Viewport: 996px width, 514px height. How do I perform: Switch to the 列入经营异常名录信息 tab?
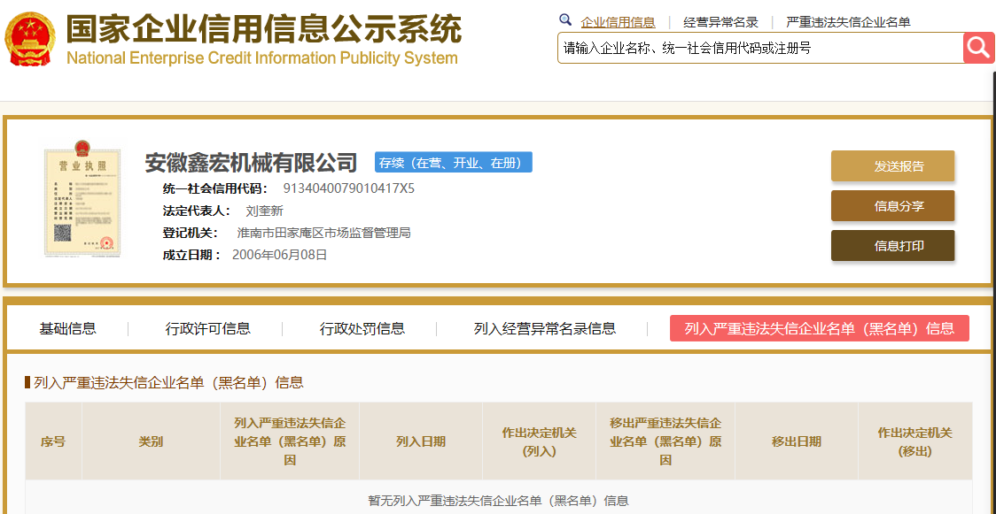coord(545,328)
